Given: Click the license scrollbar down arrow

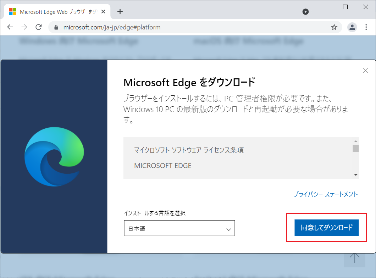Looking at the screenshot, I should [356, 175].
